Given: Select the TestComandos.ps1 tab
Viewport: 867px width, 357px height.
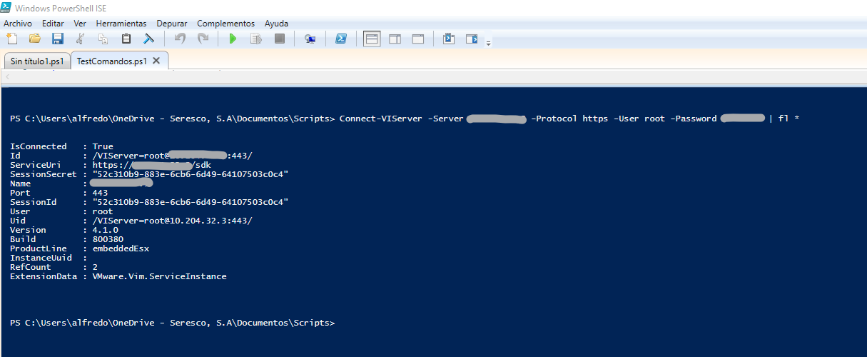Looking at the screenshot, I should pyautogui.click(x=111, y=61).
